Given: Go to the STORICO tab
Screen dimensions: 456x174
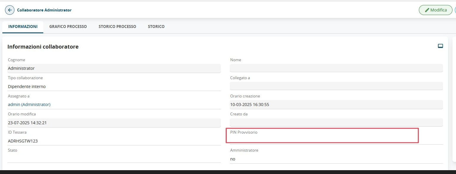Looking at the screenshot, I should pos(156,26).
